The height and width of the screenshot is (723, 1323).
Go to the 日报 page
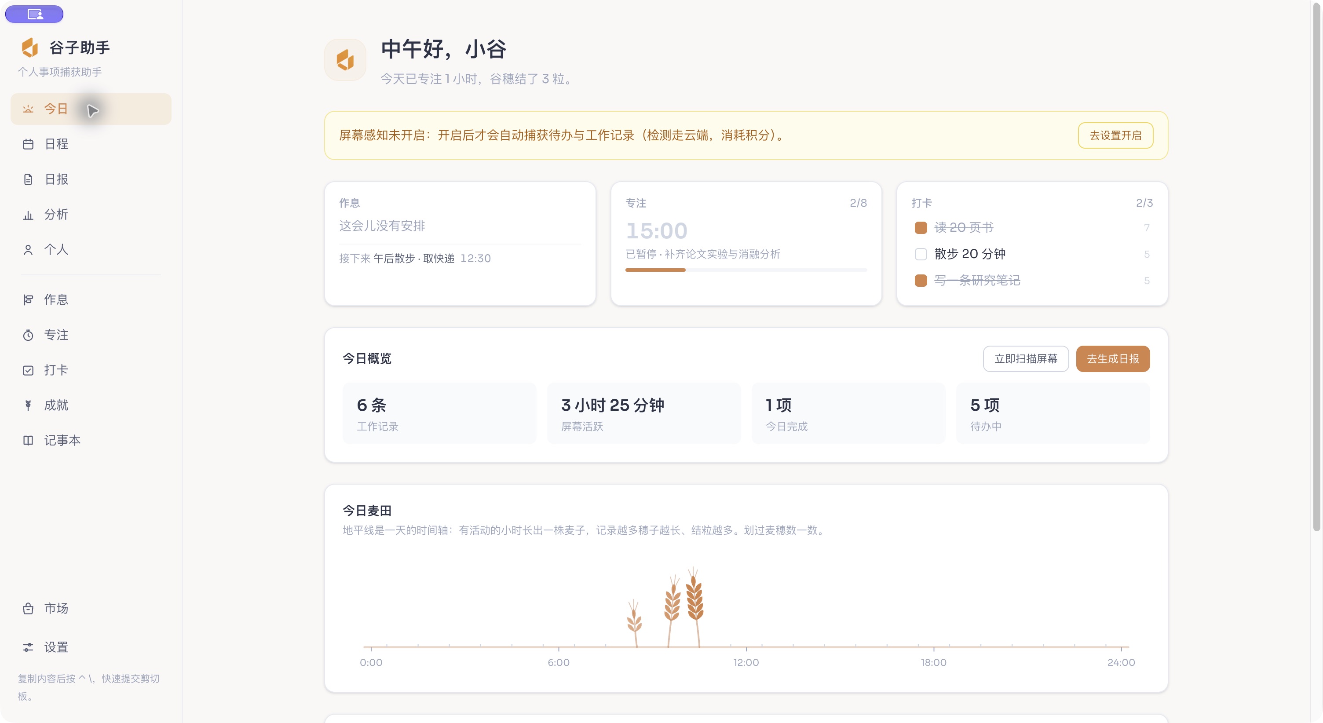tap(91, 179)
